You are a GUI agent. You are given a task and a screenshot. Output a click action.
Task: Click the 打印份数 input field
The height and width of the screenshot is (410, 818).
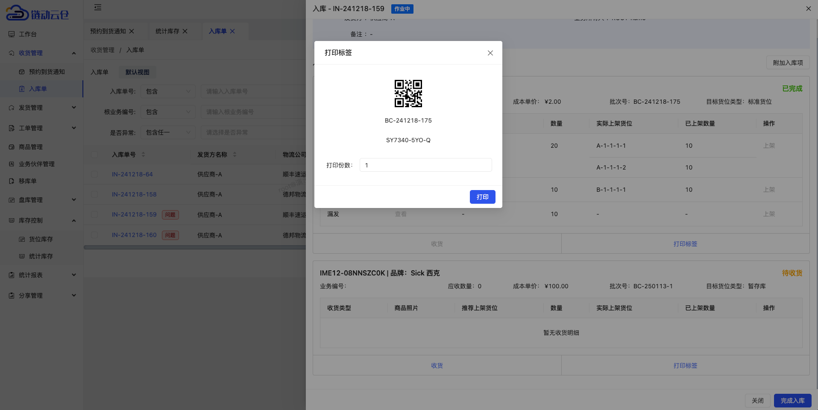point(425,165)
